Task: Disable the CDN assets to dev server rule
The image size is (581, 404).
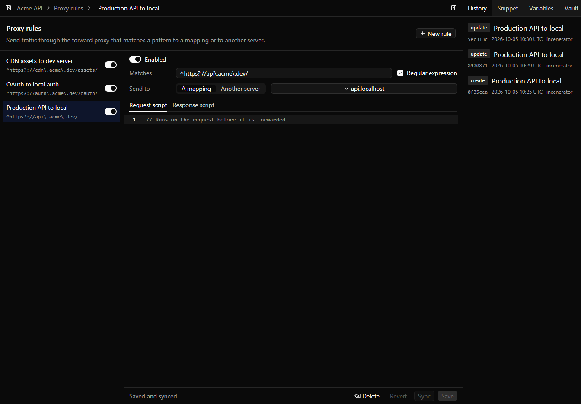Action: [111, 65]
